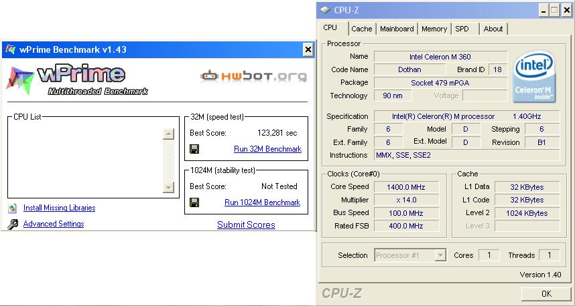The width and height of the screenshot is (575, 306).
Task: Switch to the Mainboard tab
Action: click(397, 29)
